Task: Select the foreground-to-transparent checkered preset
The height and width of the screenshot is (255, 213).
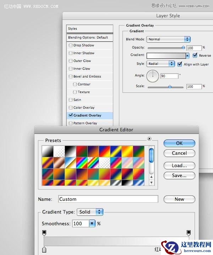Action: coord(59,152)
